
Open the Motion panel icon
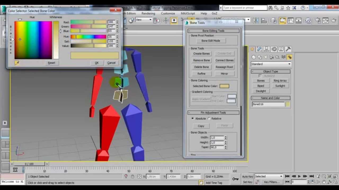point(274,49)
